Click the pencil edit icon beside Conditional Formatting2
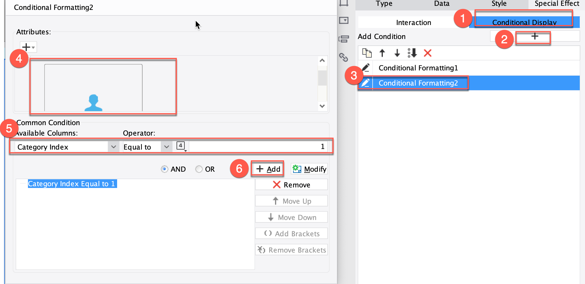Screen dimensions: 585x284 366,83
